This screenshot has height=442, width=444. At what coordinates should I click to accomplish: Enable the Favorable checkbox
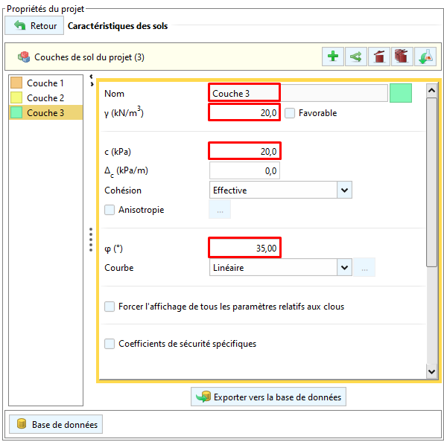click(x=290, y=113)
